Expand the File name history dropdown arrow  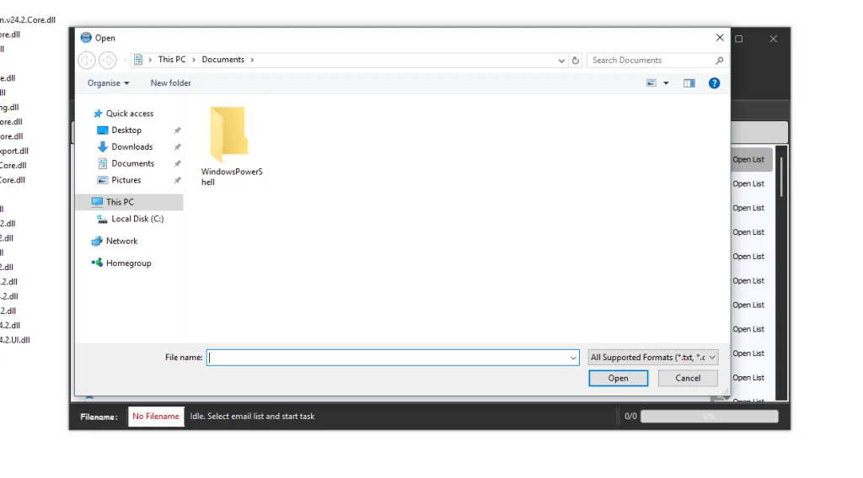(573, 358)
